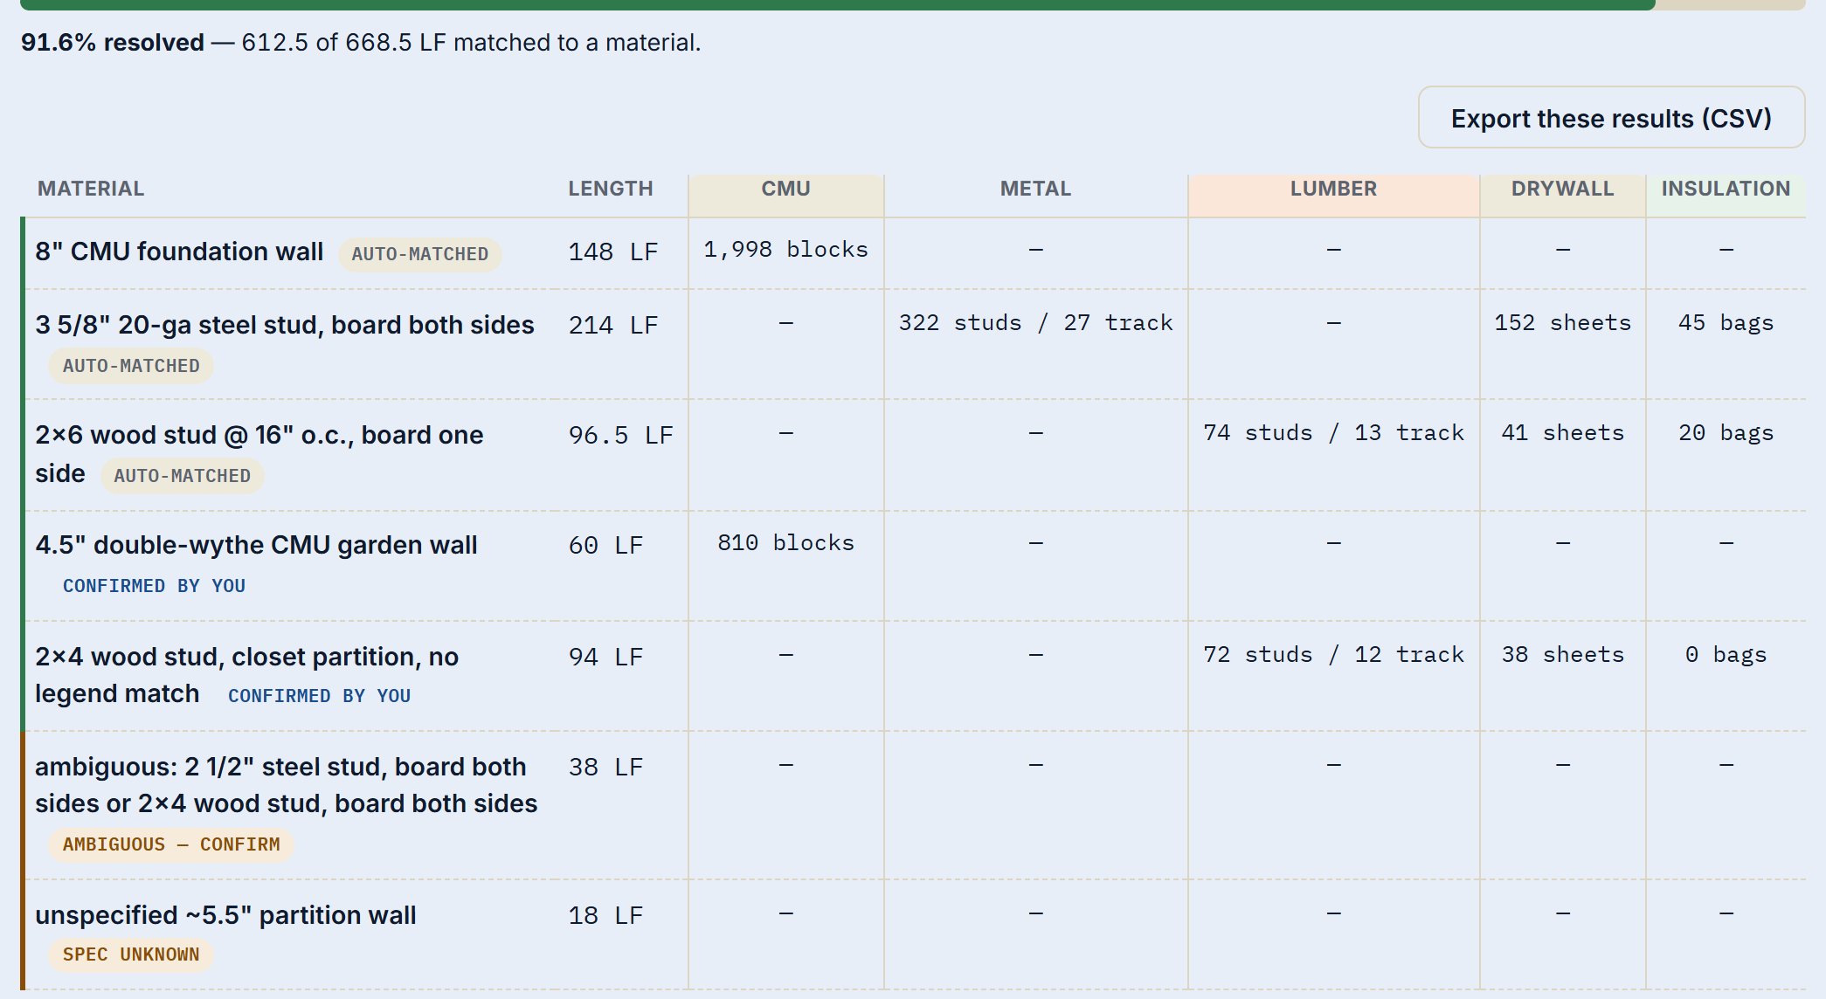Image resolution: width=1826 pixels, height=999 pixels.
Task: Click the 94 LF length value
Action: coord(605,658)
